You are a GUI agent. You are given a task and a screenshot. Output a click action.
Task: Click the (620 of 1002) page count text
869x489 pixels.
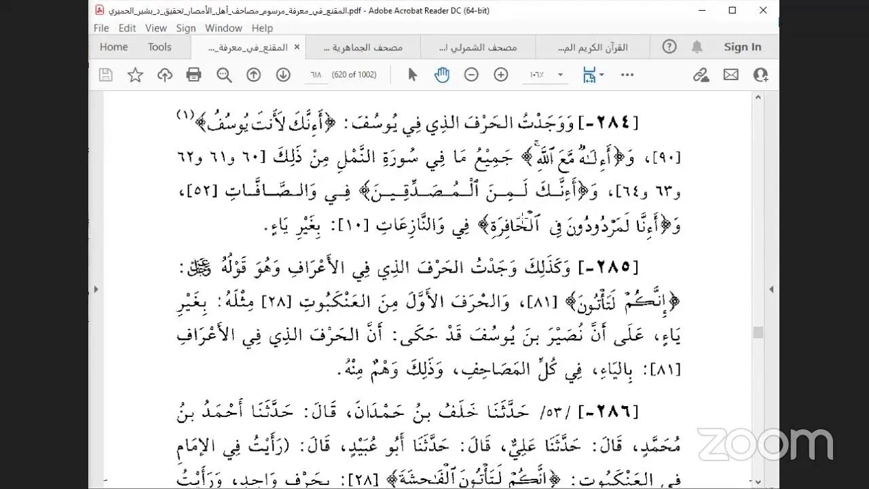[354, 75]
